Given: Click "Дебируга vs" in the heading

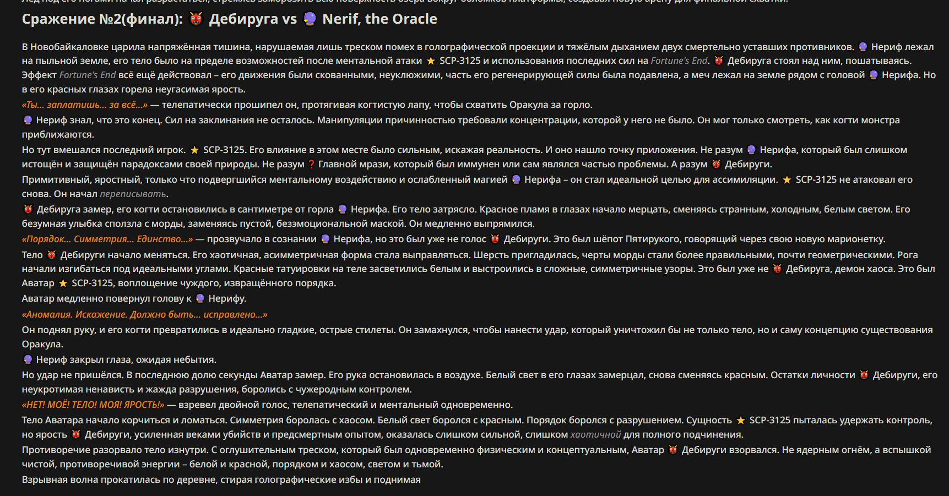Looking at the screenshot, I should (253, 19).
